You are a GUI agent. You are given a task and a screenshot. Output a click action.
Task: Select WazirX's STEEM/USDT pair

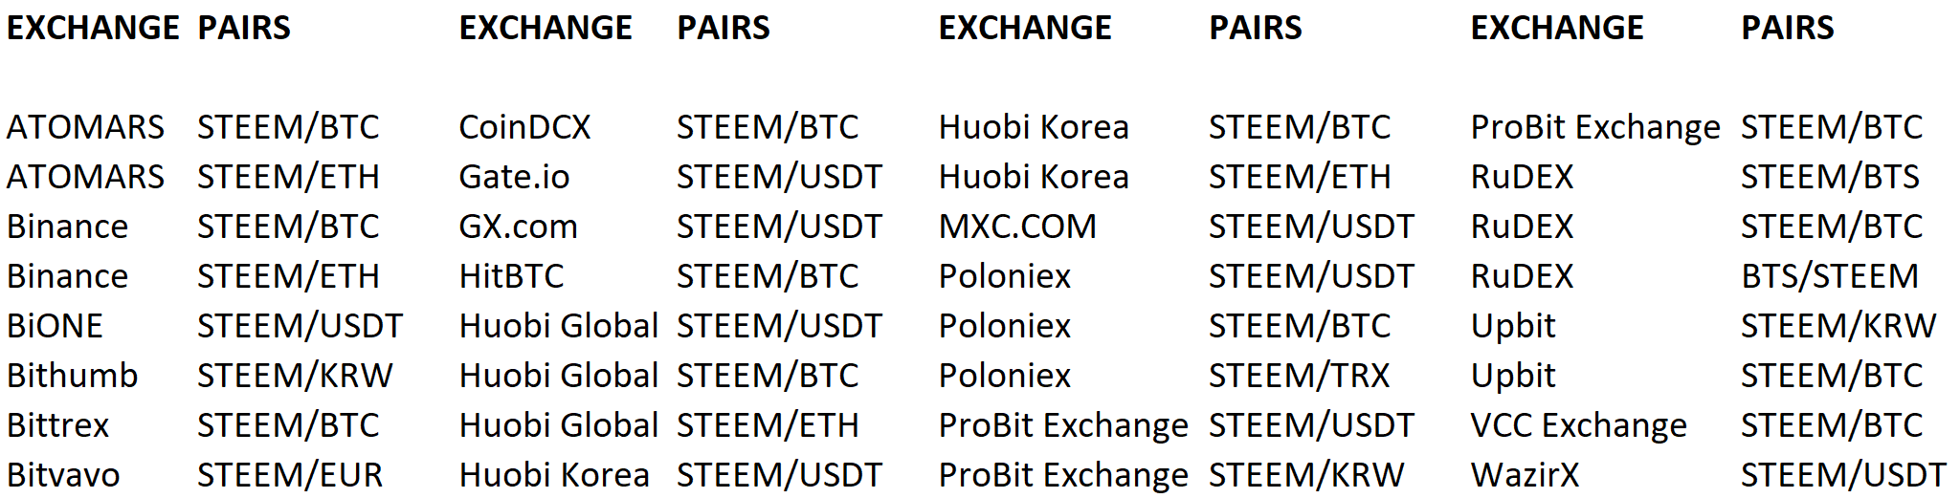1843,475
